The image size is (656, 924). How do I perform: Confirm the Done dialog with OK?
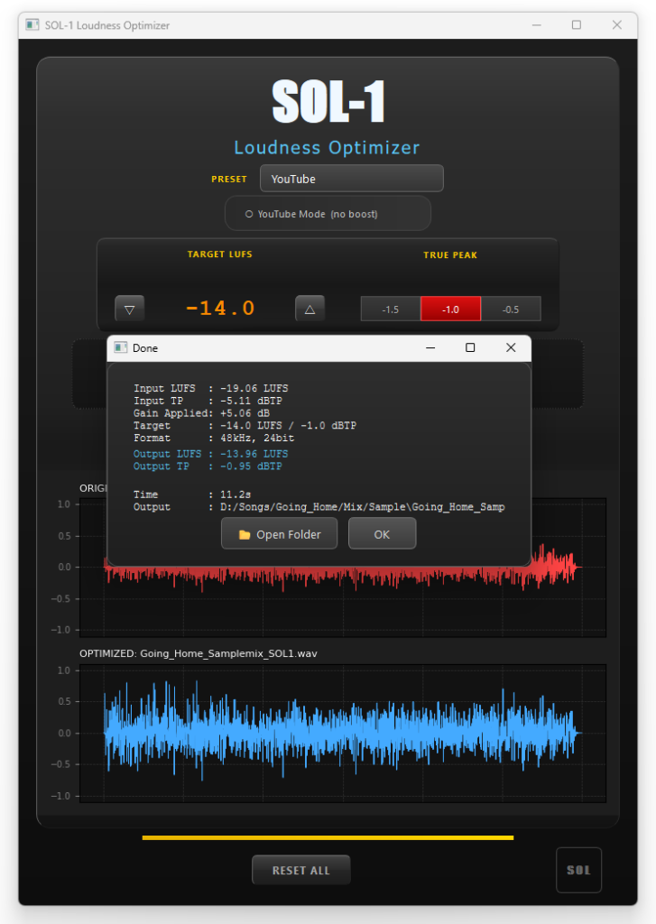382,534
